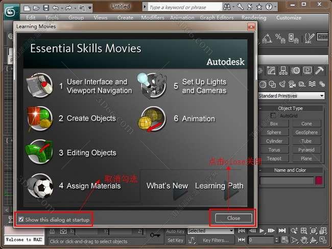The width and height of the screenshot is (332, 249).
Task: Click the New Scene icon in quick access toolbar
Action: [27, 8]
